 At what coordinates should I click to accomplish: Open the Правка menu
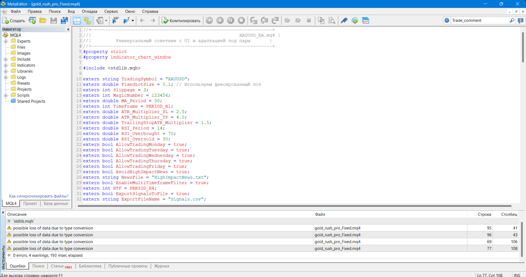click(x=35, y=11)
